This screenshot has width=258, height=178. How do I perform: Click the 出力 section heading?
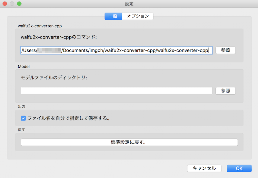[22, 106]
